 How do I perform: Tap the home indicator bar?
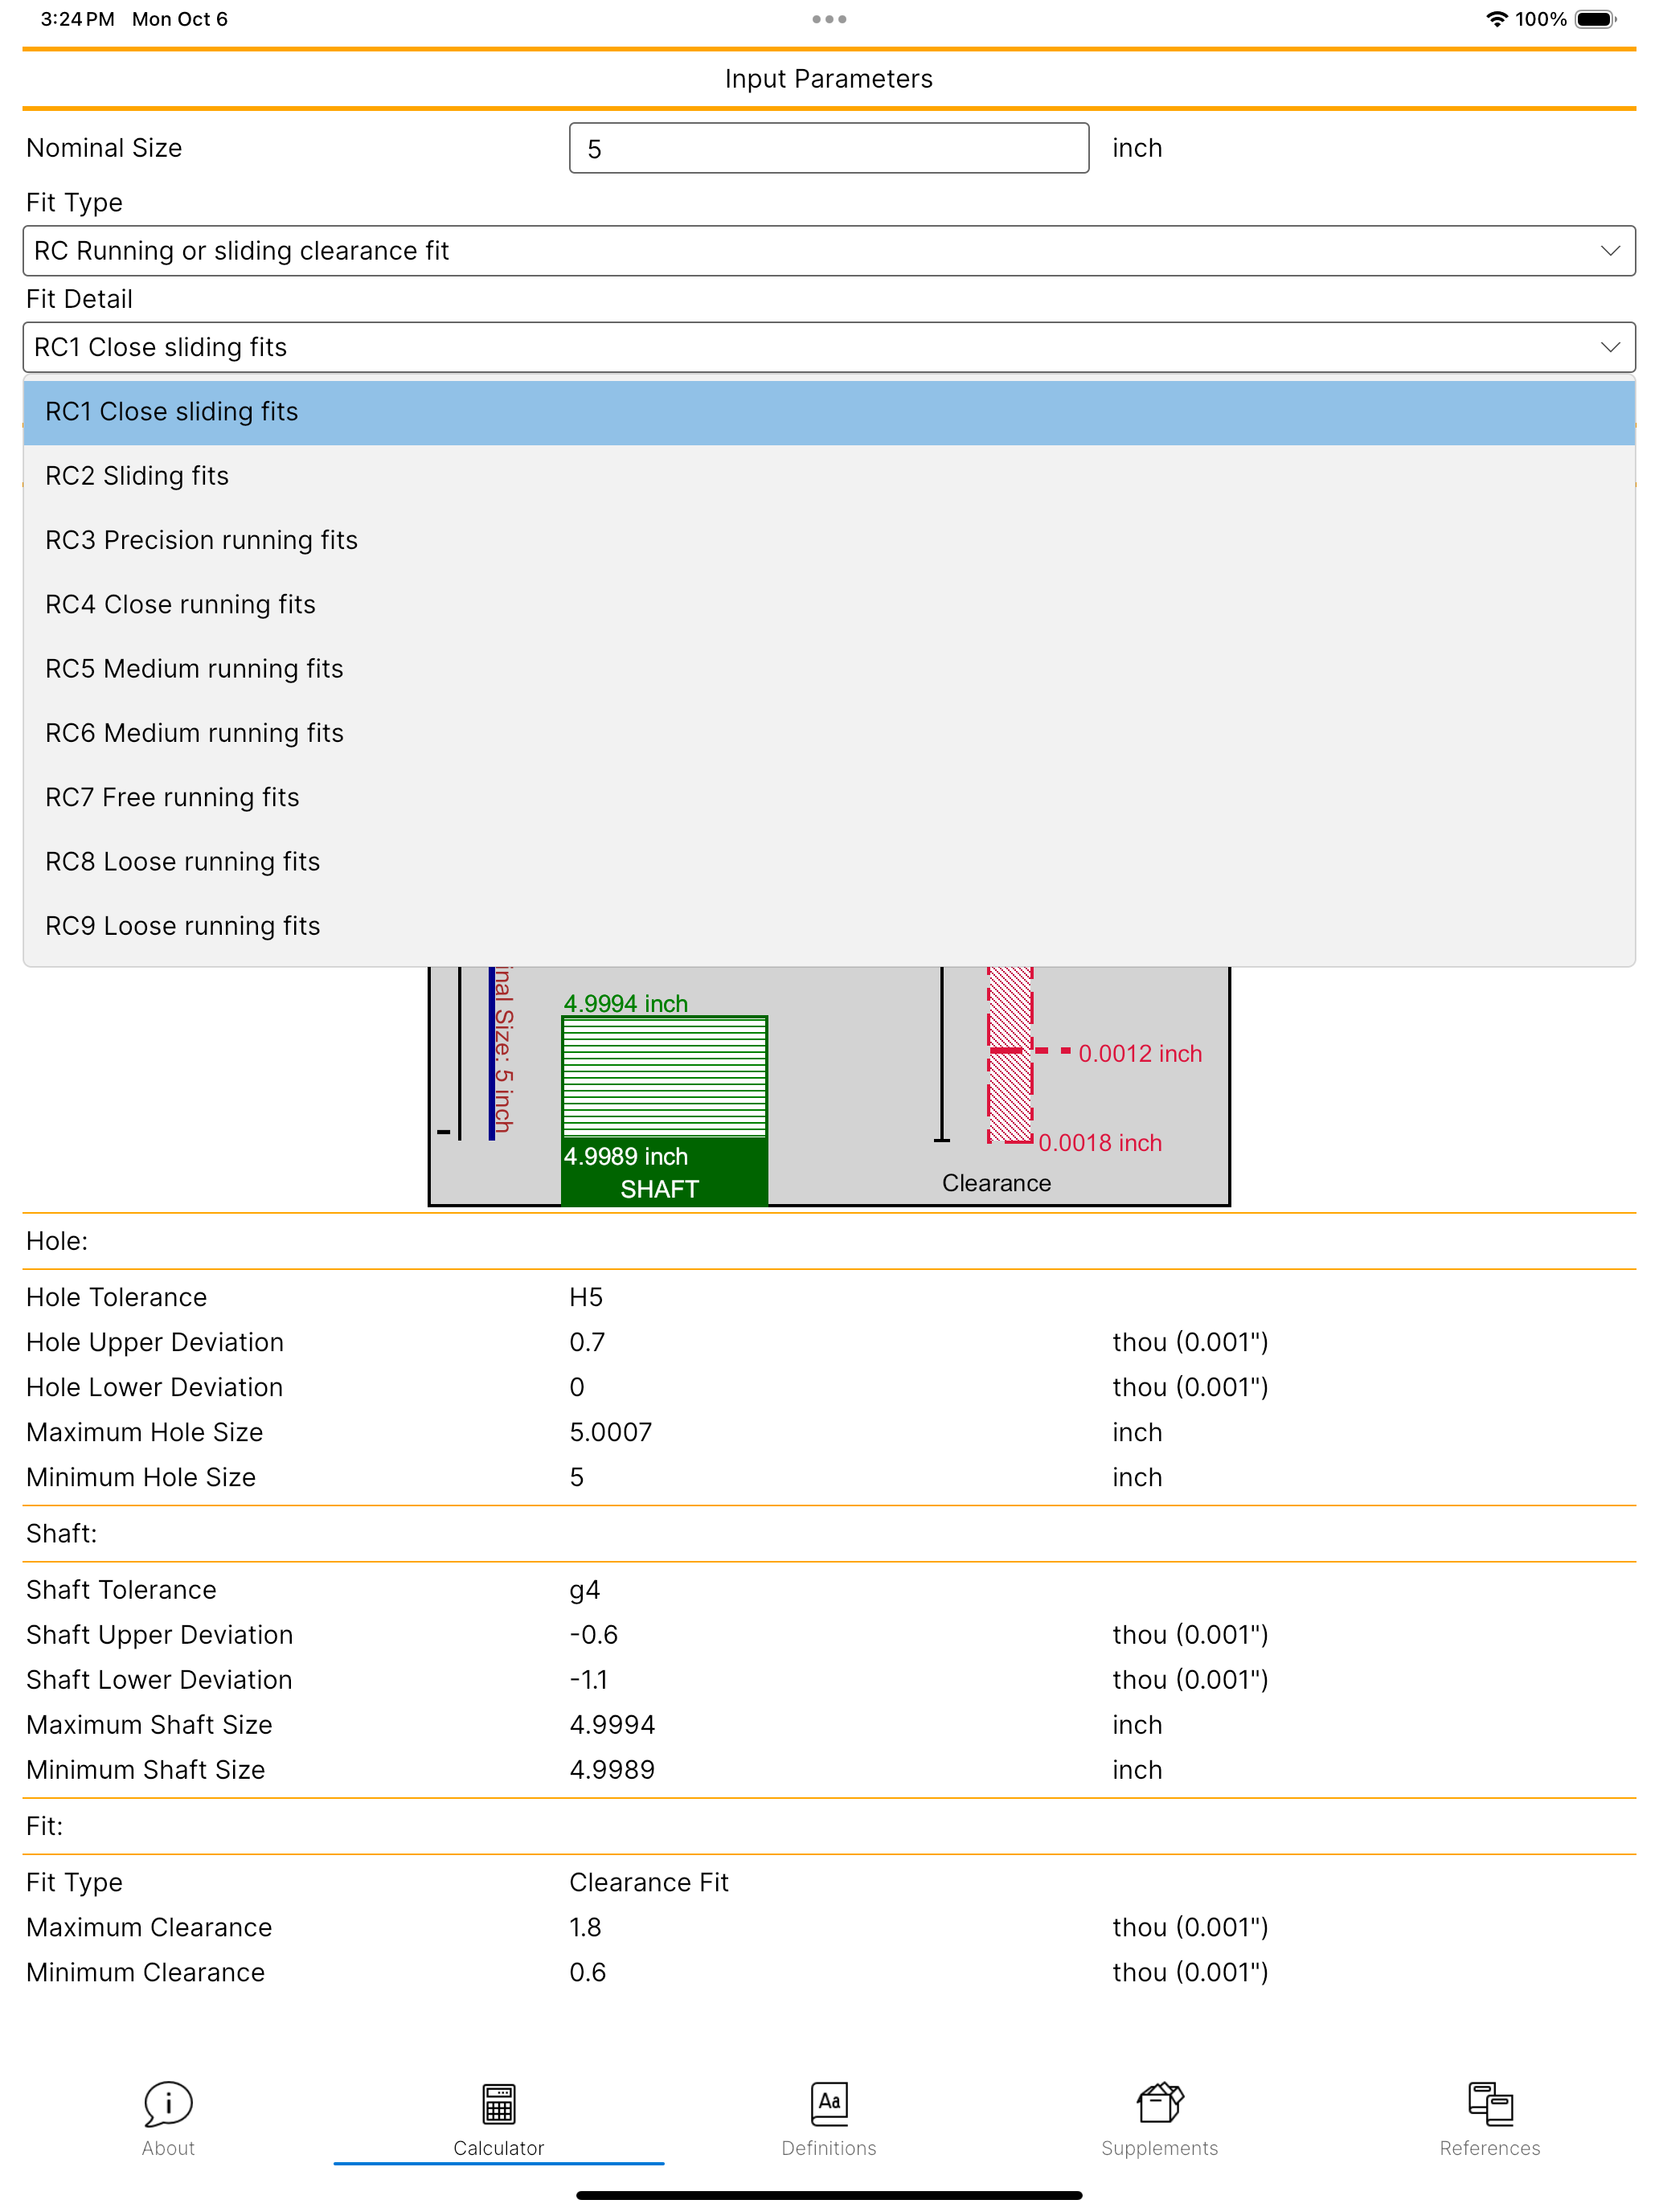coord(829,2195)
